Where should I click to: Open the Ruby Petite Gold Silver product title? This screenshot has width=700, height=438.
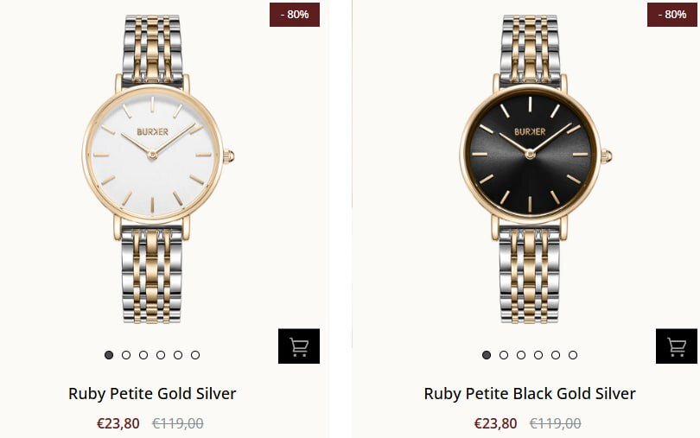[152, 394]
